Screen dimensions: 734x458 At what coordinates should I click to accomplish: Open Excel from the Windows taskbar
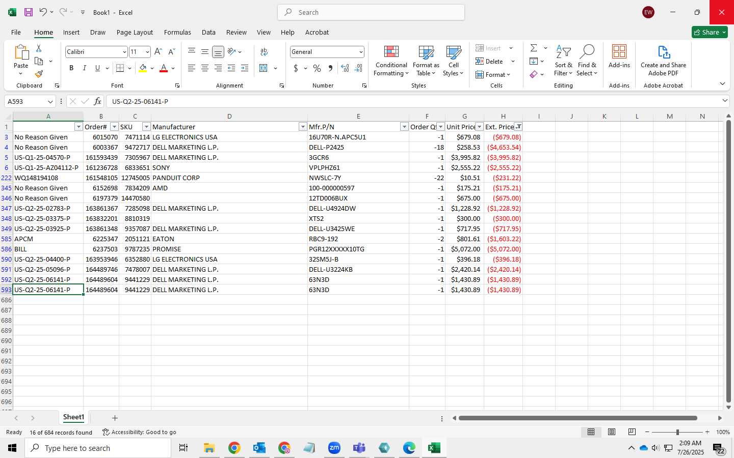point(434,448)
